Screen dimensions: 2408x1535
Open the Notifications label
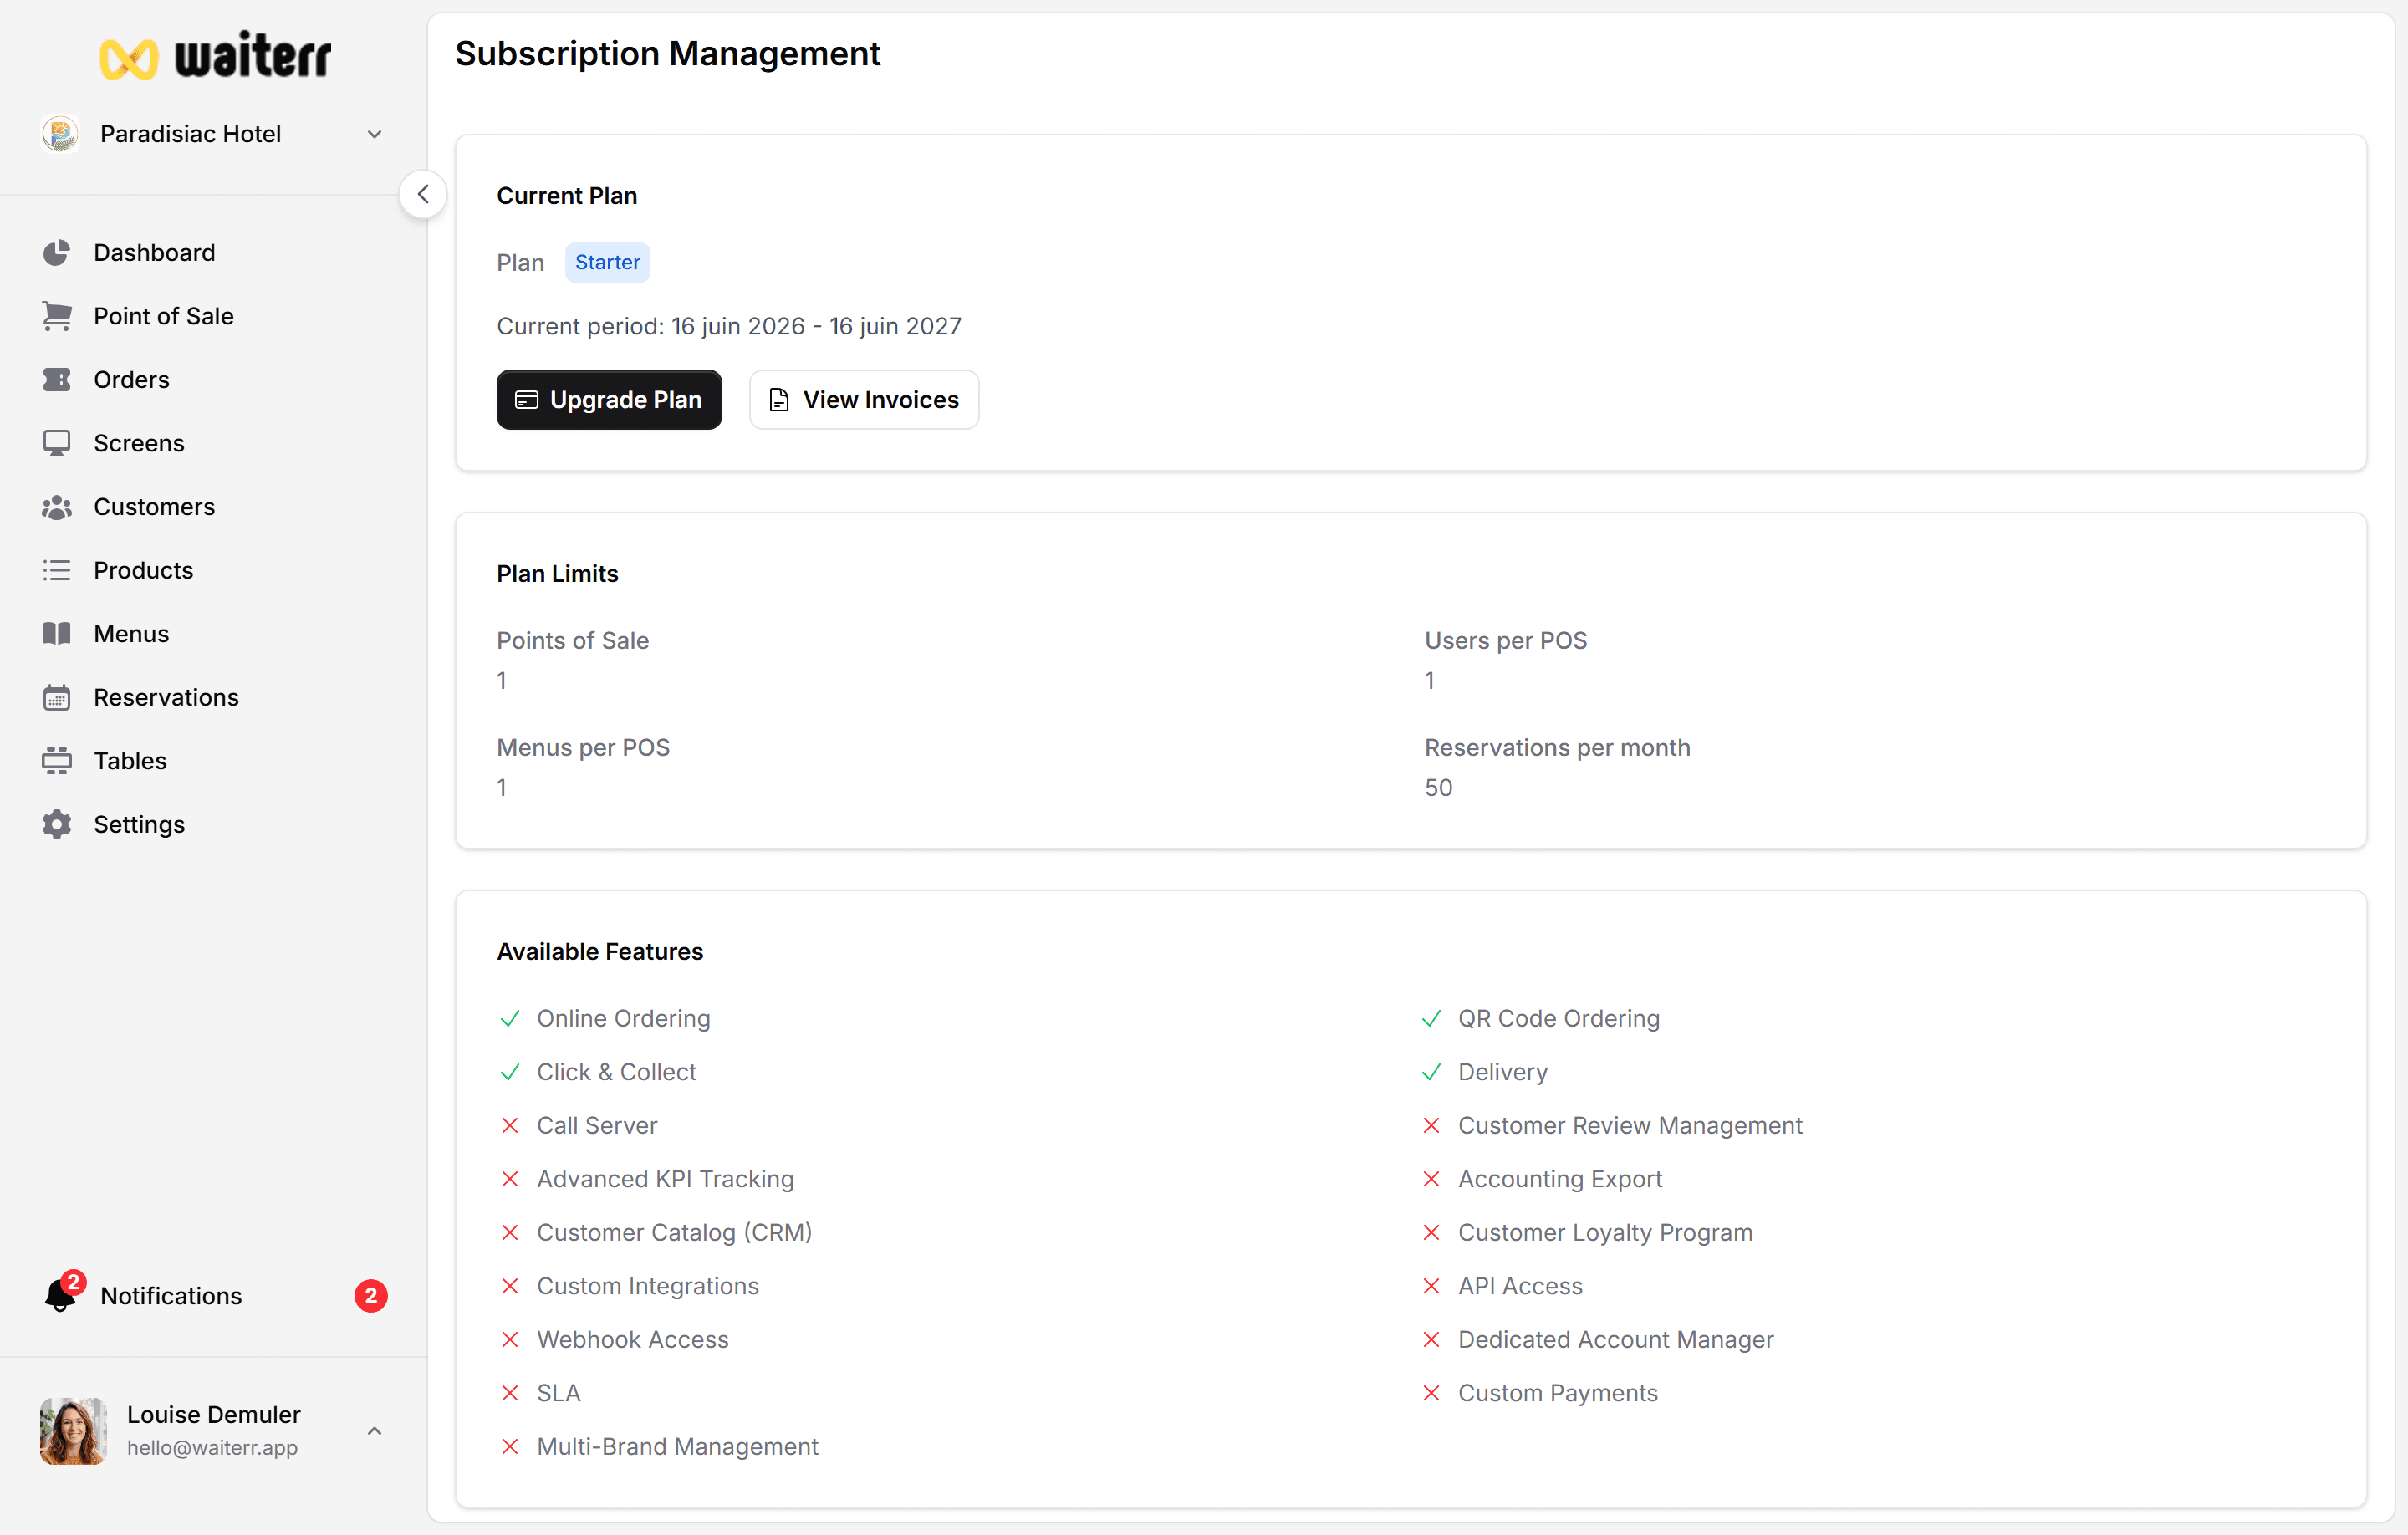click(x=171, y=1296)
